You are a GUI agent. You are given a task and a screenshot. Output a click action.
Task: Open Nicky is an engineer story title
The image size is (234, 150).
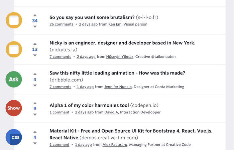click(x=122, y=43)
